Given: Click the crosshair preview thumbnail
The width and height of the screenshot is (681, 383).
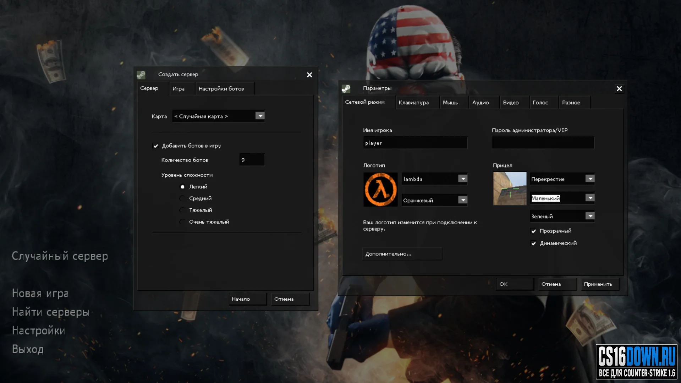Looking at the screenshot, I should coord(510,188).
